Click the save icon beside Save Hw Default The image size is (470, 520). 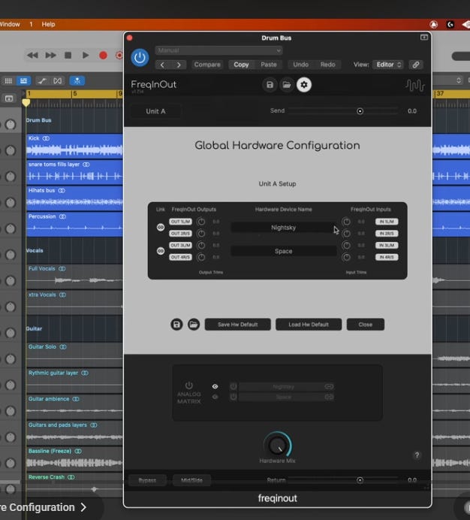pyautogui.click(x=176, y=325)
